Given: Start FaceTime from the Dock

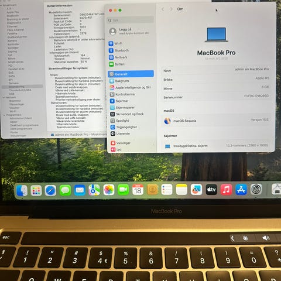Looking at the screenshot, I should [x=124, y=190].
